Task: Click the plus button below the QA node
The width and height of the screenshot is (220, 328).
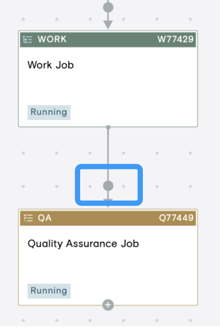Action: pyautogui.click(x=108, y=305)
